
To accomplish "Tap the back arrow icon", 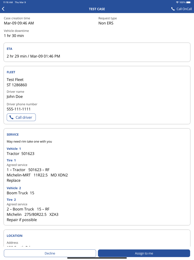I will click(x=3, y=9).
